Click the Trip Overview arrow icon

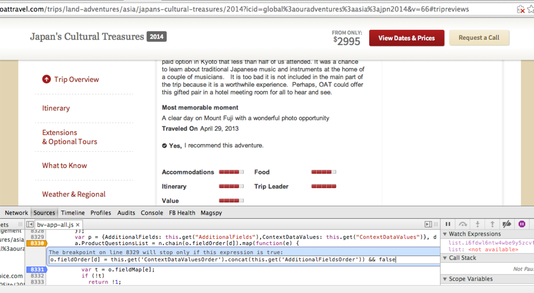pyautogui.click(x=46, y=79)
